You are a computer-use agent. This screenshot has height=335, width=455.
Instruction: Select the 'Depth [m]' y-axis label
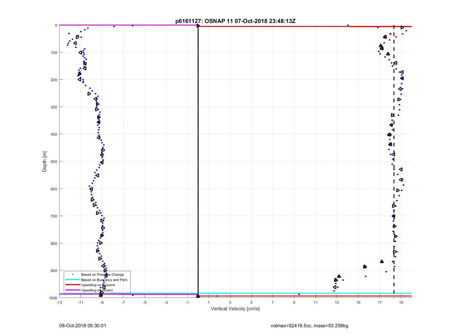pyautogui.click(x=45, y=162)
